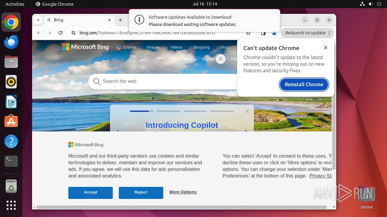This screenshot has width=387, height=217.
Task: Open system network status icon
Action: (363, 4)
